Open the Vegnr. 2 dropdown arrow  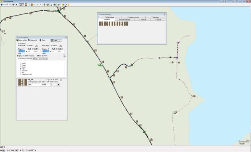(x=51, y=52)
